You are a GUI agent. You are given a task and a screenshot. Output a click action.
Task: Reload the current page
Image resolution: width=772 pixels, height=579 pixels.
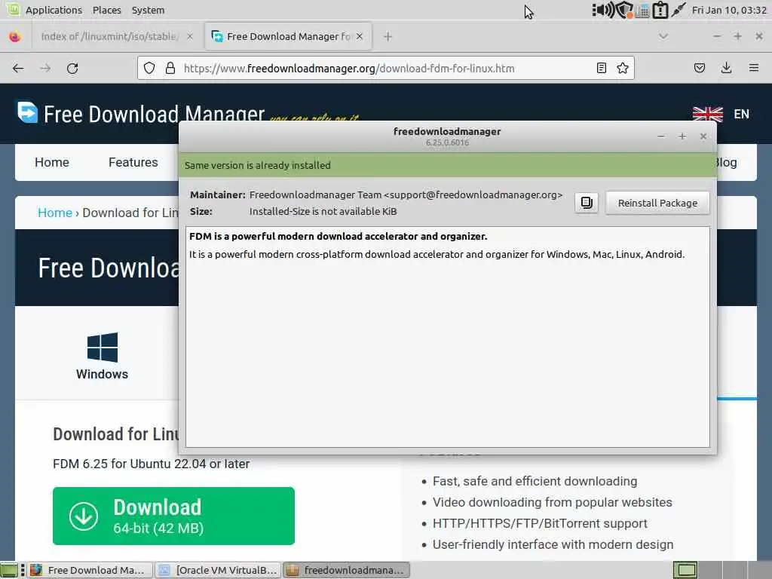click(x=72, y=68)
